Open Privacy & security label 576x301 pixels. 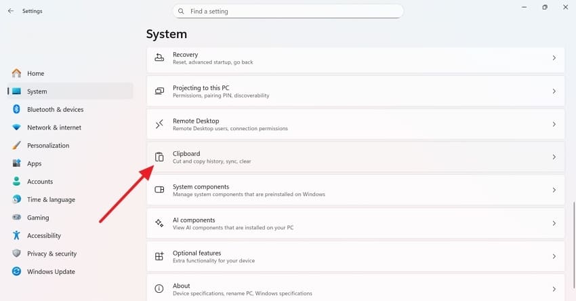(x=52, y=254)
